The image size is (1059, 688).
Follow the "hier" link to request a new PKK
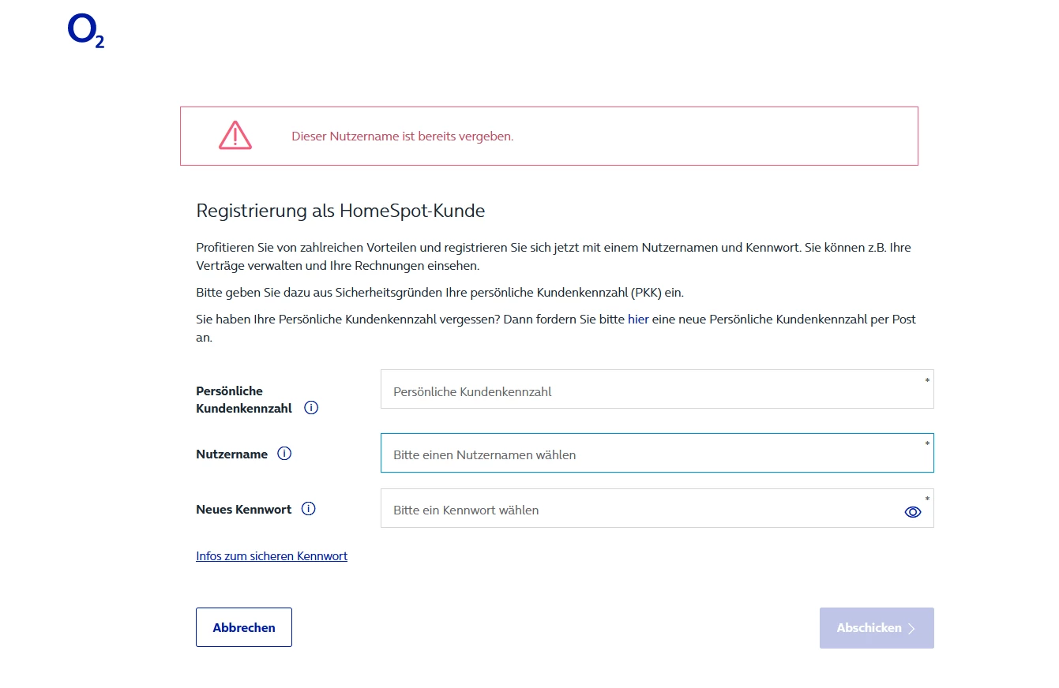click(x=637, y=320)
